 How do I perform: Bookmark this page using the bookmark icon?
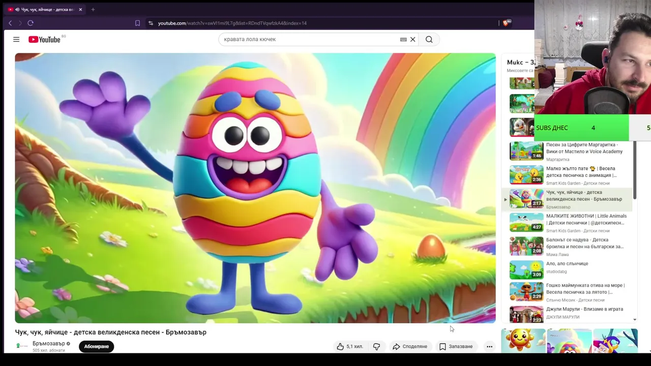point(137,23)
